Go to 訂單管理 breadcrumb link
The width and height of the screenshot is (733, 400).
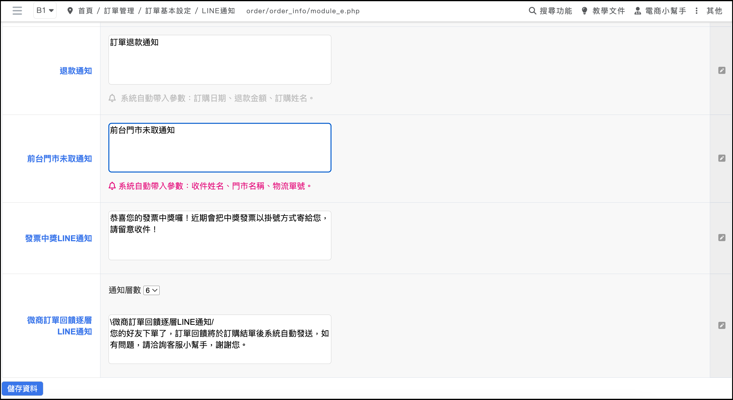(x=119, y=11)
